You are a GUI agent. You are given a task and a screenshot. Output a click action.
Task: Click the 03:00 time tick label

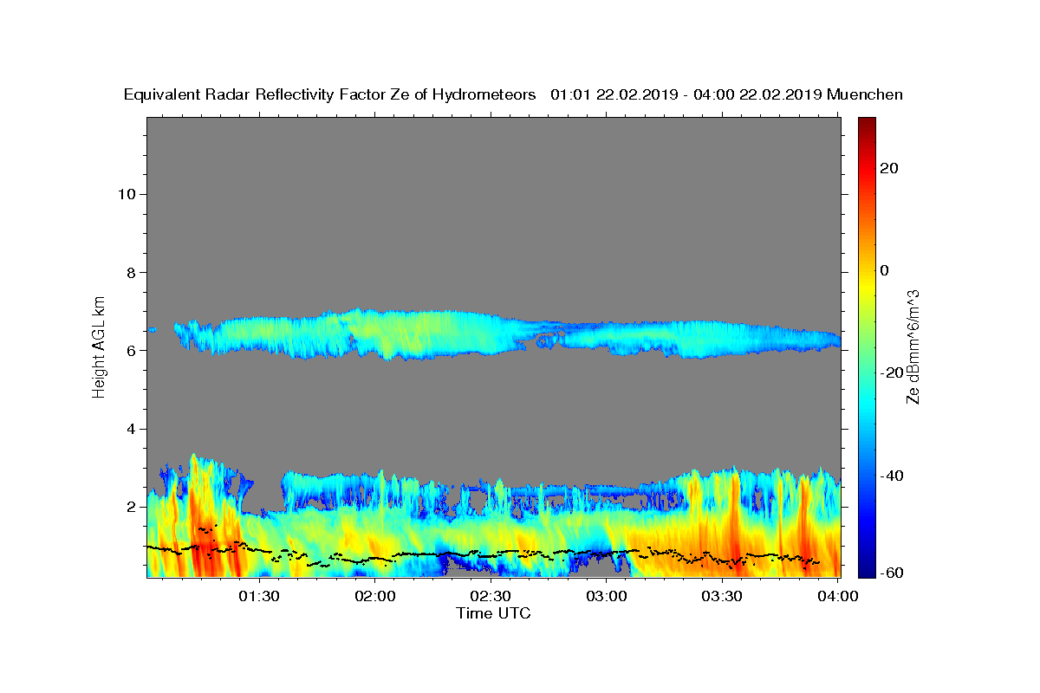607,596
